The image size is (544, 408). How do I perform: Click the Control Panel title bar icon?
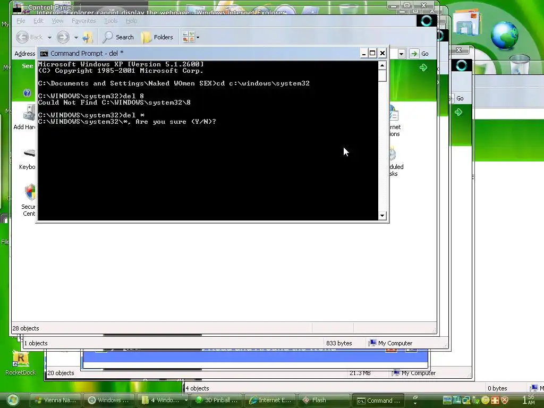pos(18,6)
